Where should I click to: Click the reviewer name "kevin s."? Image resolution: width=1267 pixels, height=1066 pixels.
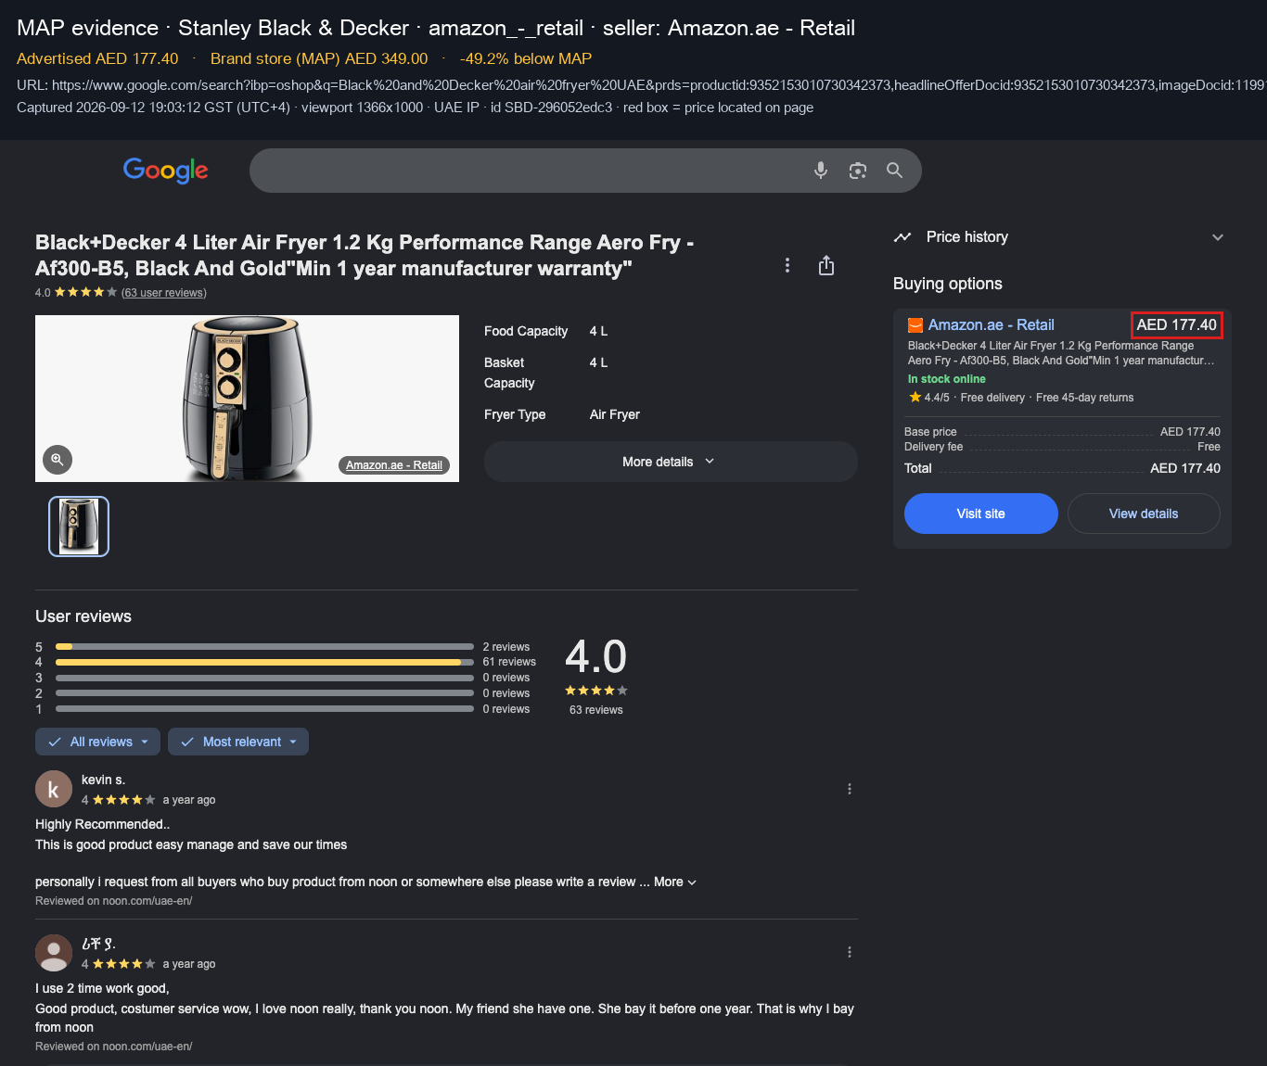tap(103, 780)
